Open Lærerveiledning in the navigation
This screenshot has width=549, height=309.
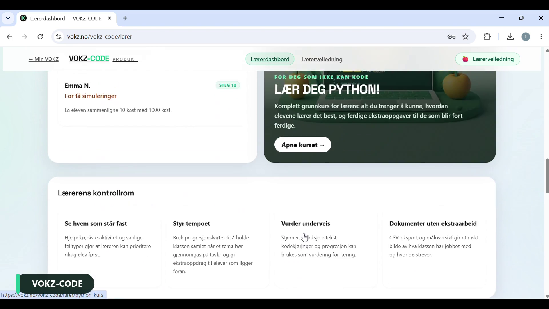[322, 60]
